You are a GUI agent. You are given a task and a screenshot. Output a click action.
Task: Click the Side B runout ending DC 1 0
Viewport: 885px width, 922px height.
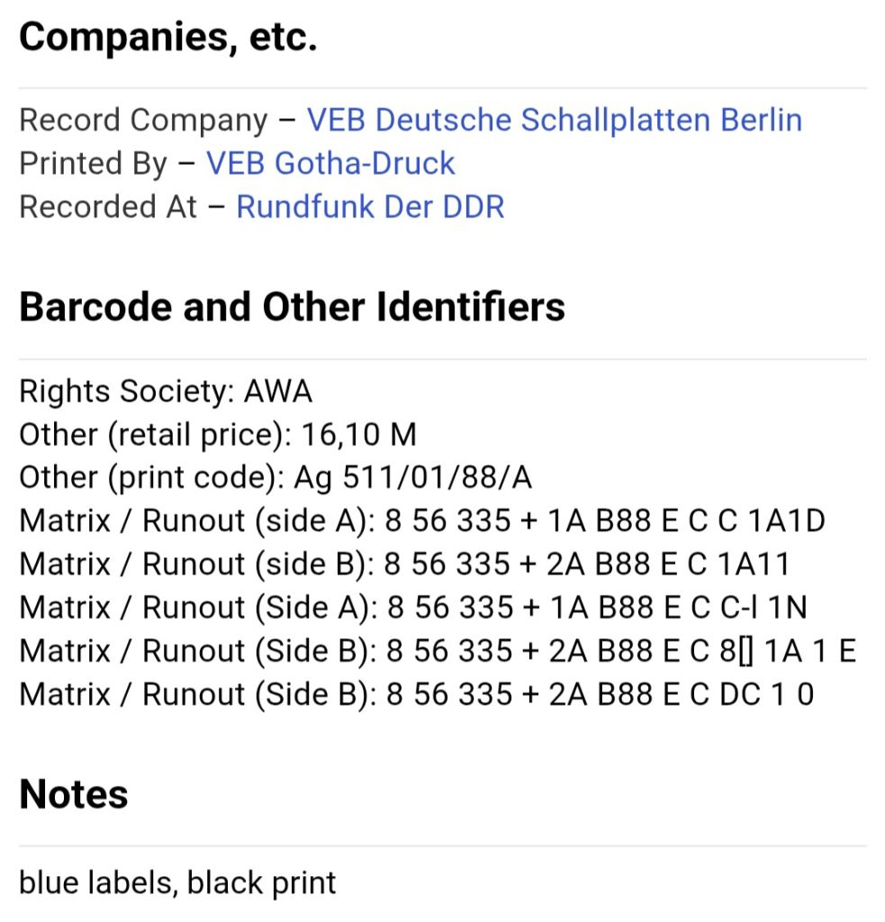click(417, 694)
